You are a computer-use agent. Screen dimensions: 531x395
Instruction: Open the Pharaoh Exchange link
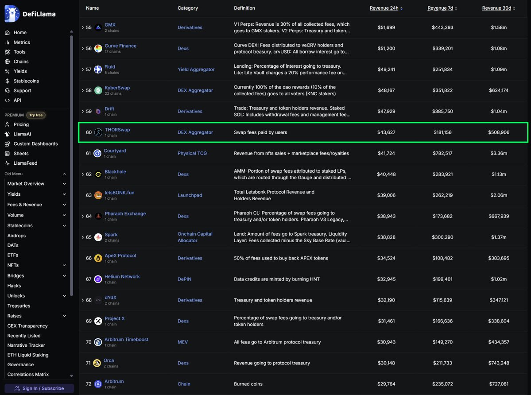click(x=125, y=213)
